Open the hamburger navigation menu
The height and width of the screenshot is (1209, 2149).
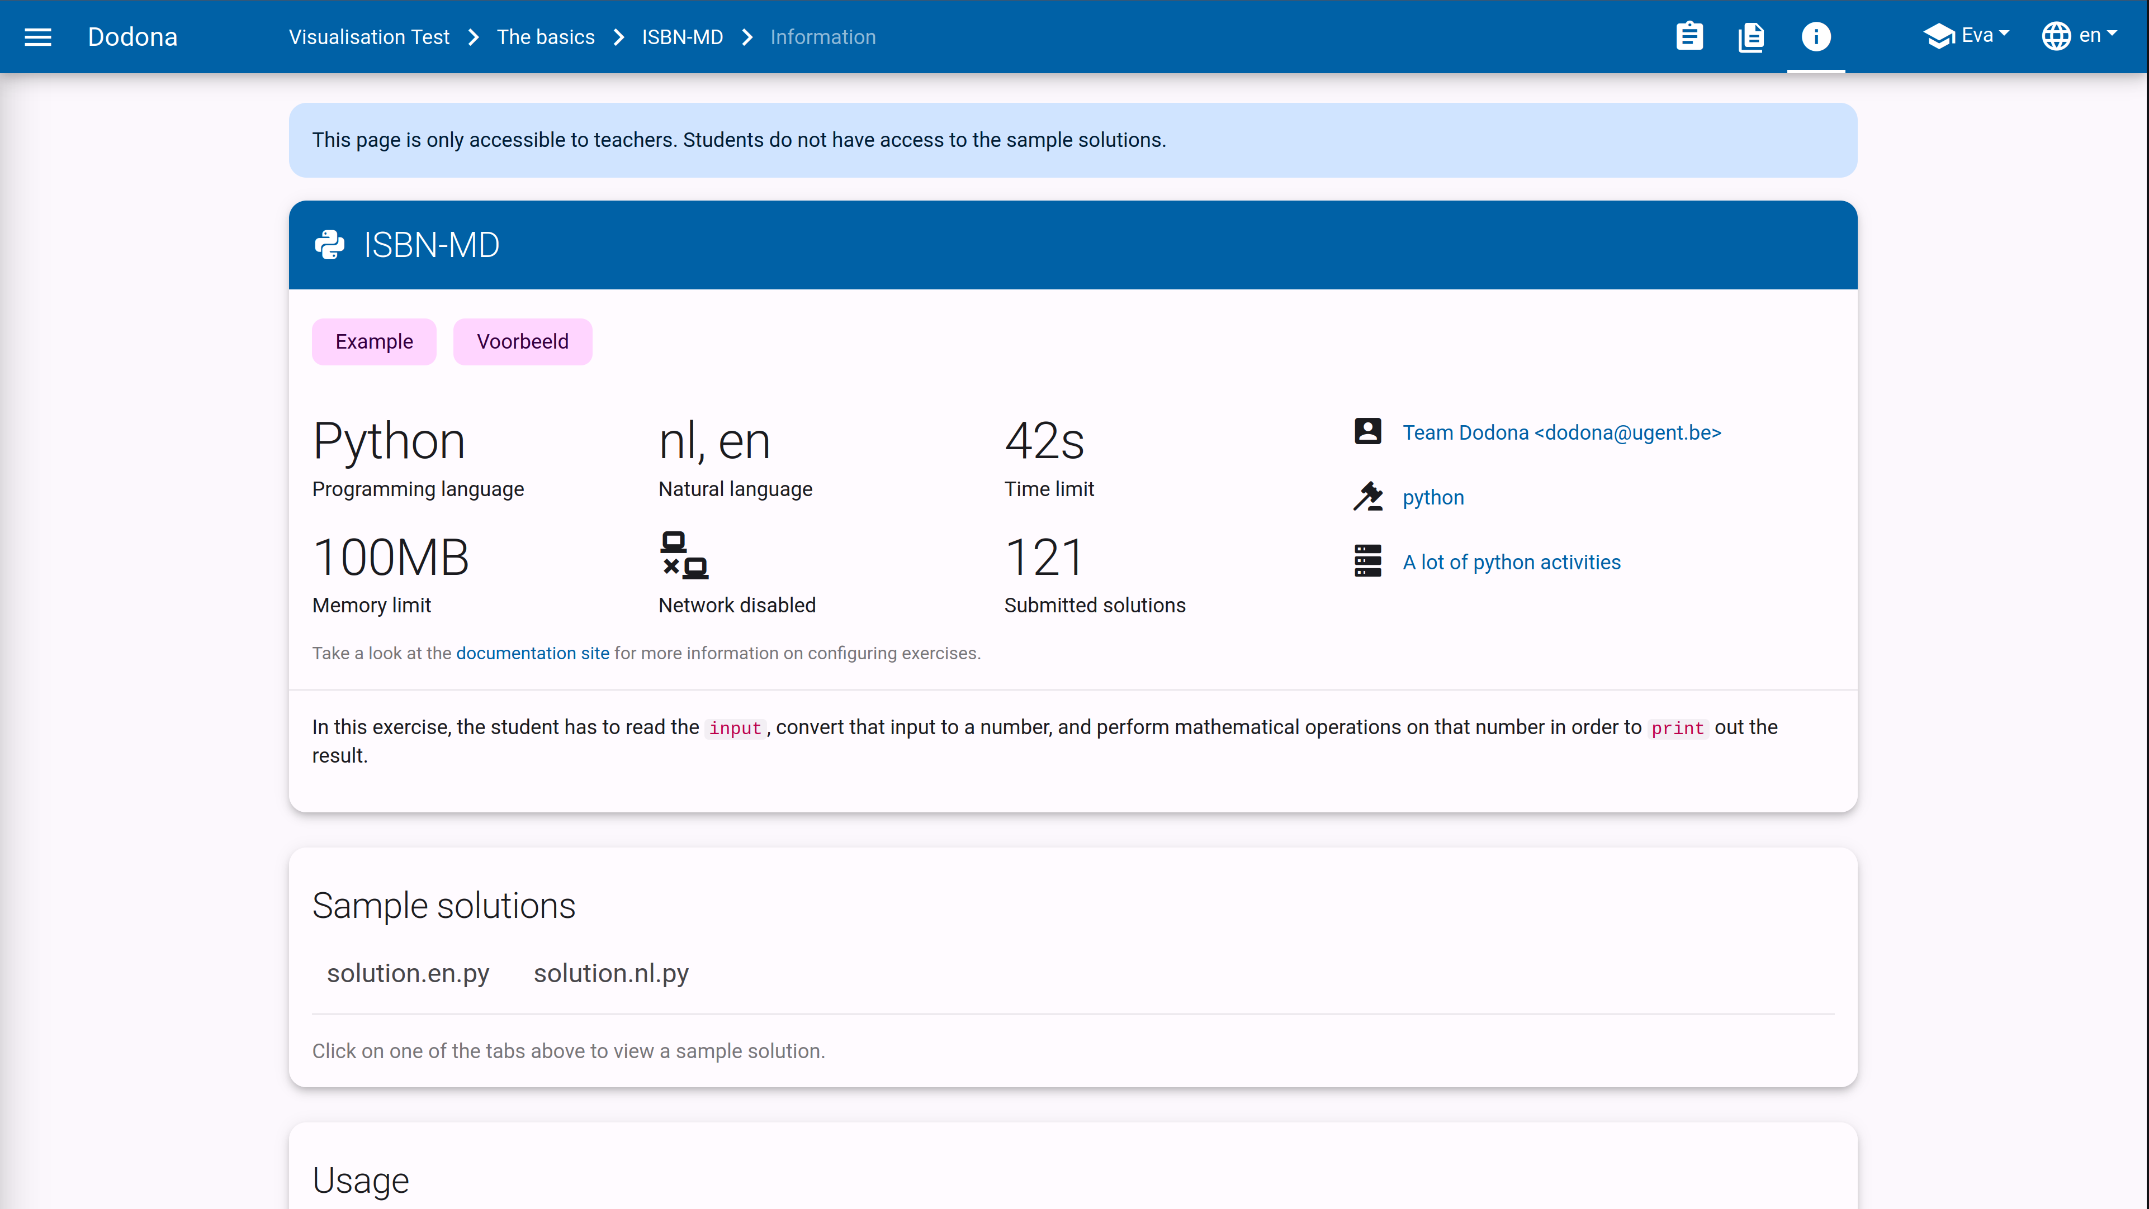click(x=37, y=37)
